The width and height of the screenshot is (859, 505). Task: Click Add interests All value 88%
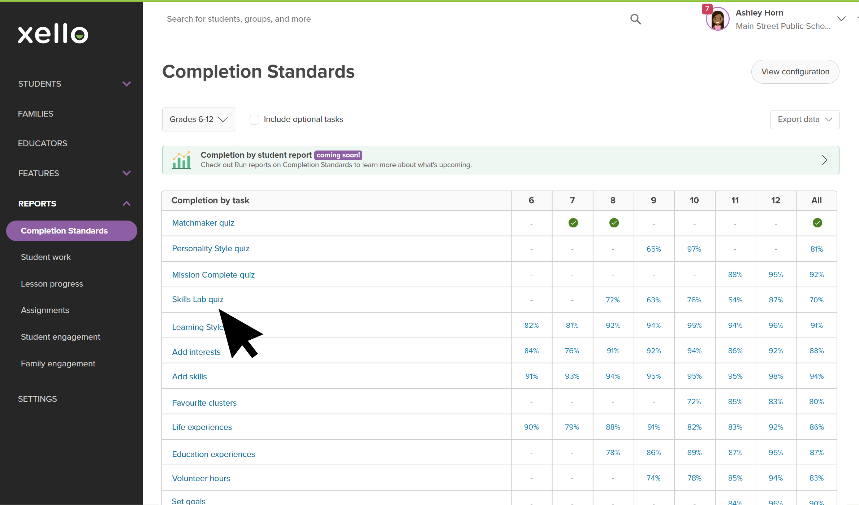point(816,351)
